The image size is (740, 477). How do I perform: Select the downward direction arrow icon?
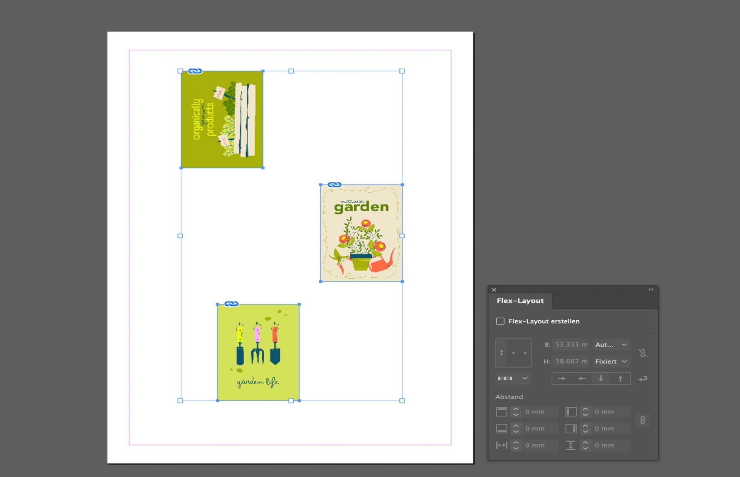pos(601,378)
